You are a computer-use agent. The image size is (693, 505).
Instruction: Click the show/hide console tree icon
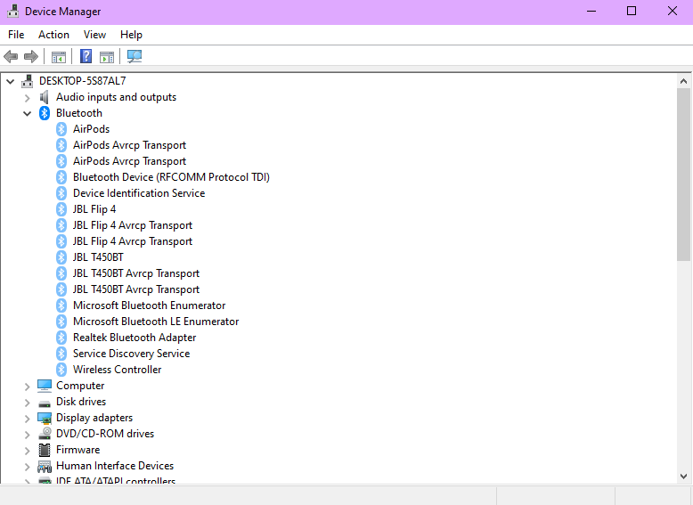coord(58,56)
